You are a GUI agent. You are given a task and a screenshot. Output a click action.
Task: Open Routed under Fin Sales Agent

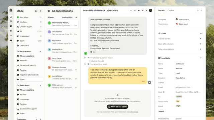29,95
